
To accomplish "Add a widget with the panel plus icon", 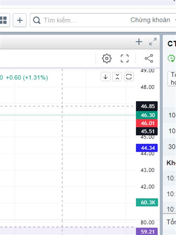I will click(x=139, y=42).
